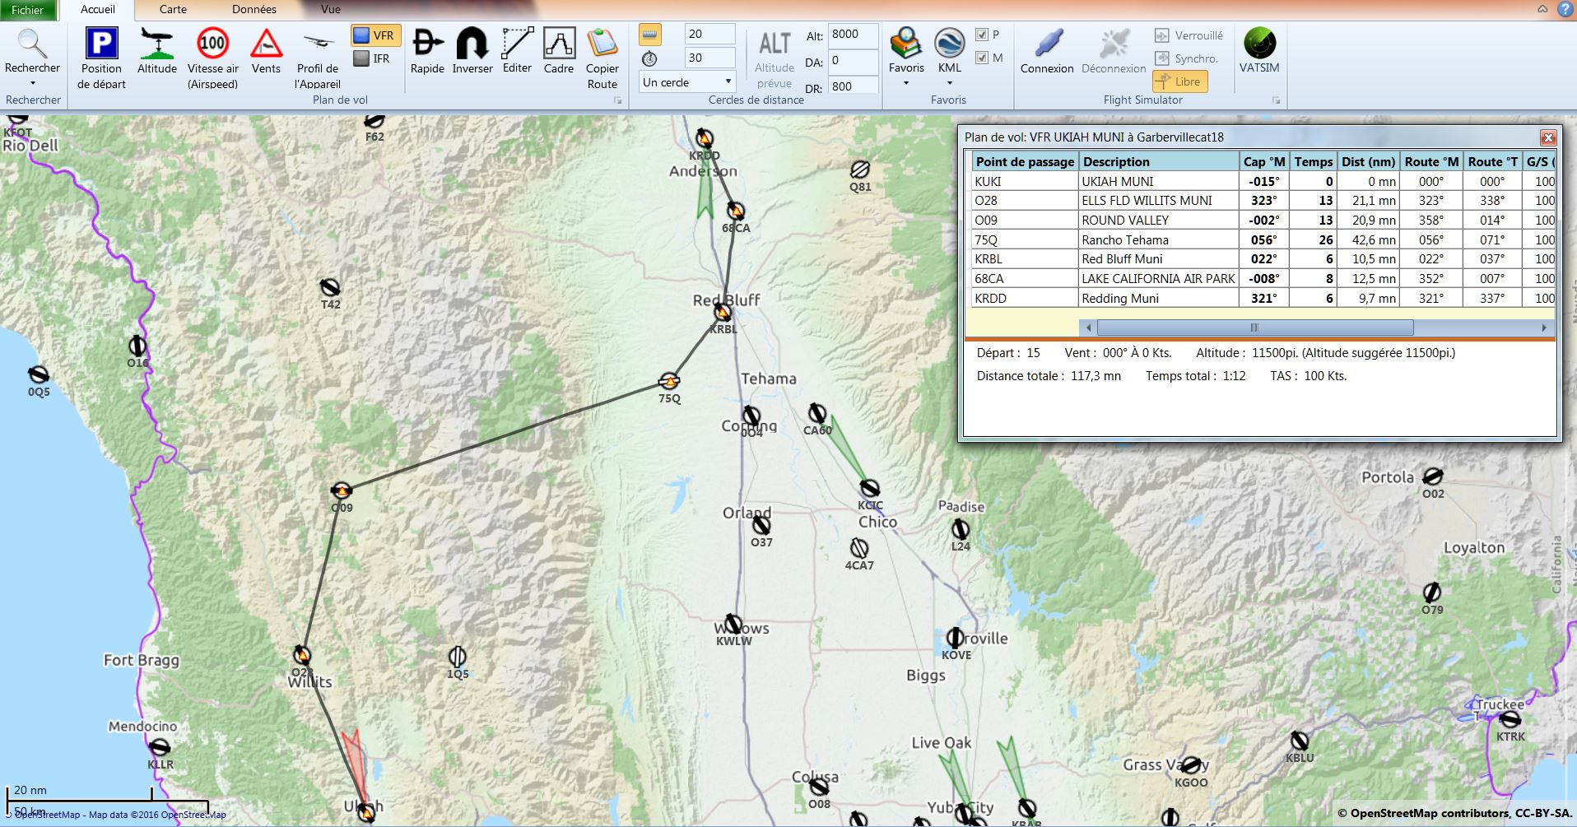Click the distance ruler icon
This screenshot has height=827, width=1577.
[x=650, y=35]
